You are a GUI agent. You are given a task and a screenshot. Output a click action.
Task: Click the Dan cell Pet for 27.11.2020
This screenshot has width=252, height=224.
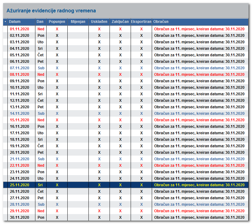40,198
